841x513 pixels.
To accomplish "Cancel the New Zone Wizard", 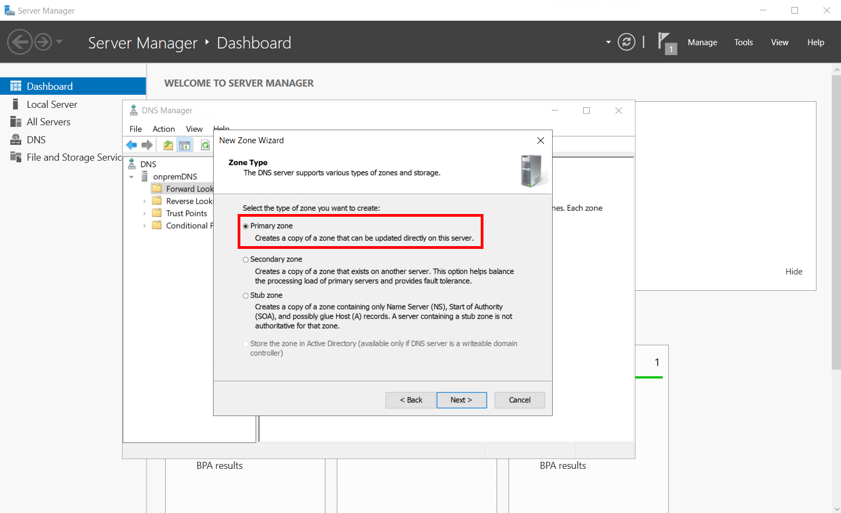I will [x=519, y=400].
